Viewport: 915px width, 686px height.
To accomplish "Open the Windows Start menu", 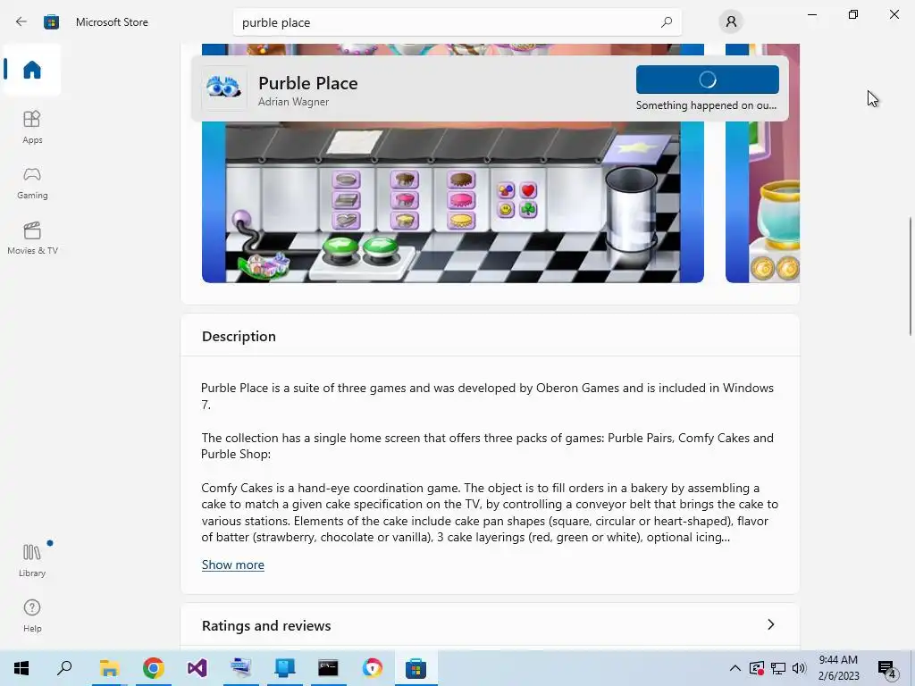I will point(21,668).
